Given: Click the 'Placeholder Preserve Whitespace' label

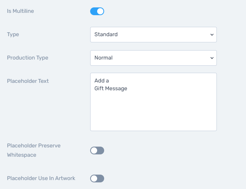Looking at the screenshot, I should (x=33, y=150).
